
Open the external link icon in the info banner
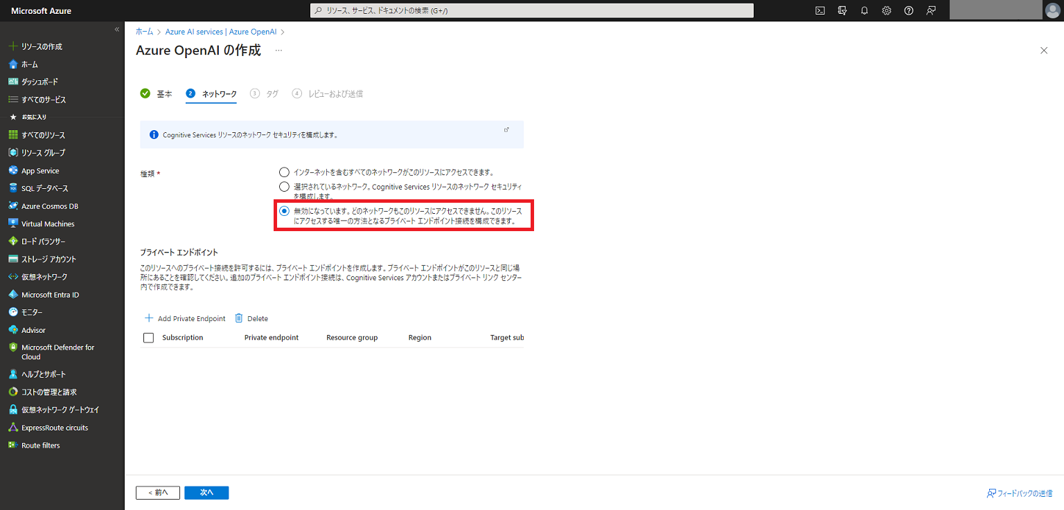[506, 130]
